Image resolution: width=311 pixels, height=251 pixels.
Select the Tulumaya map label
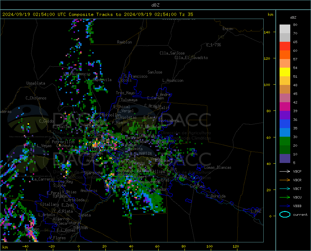(129, 100)
